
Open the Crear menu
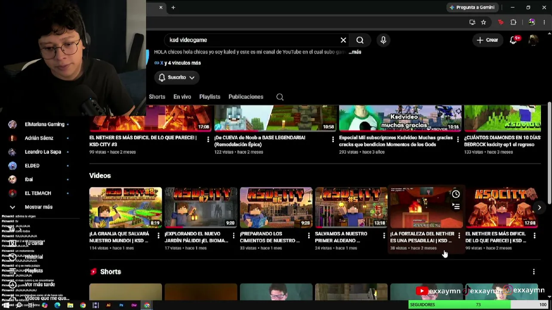(487, 40)
